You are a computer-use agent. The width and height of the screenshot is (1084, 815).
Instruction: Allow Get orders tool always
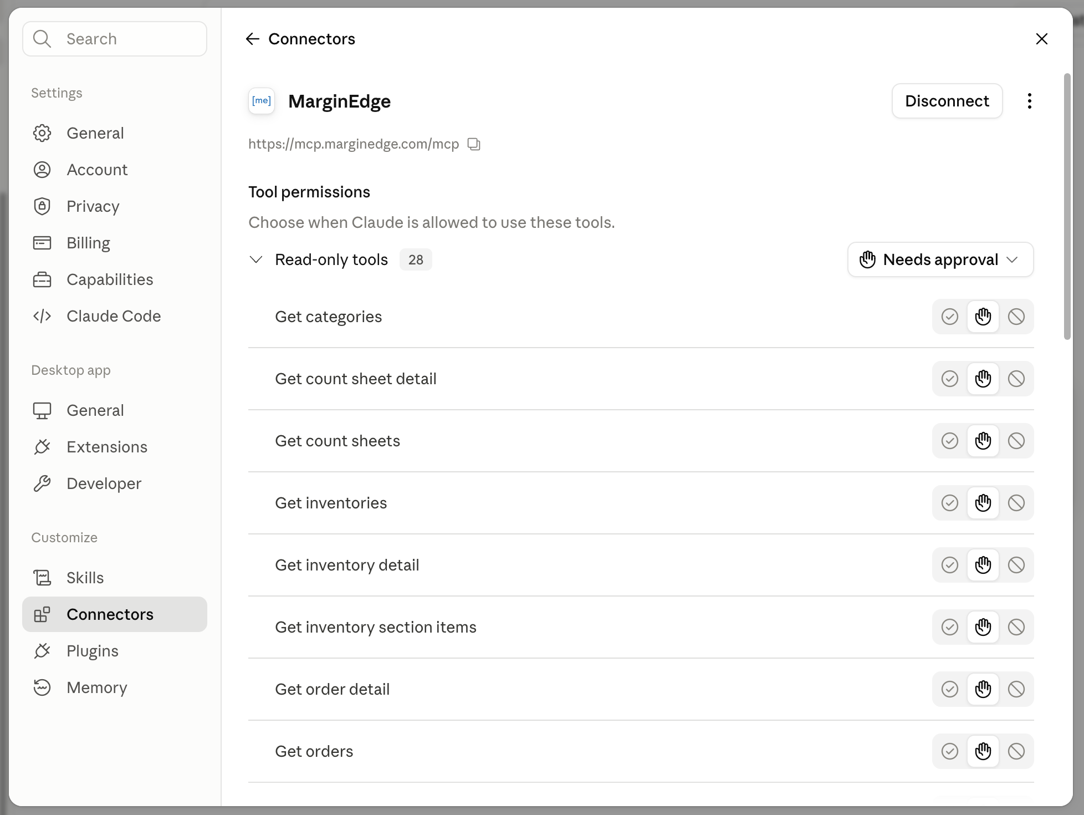click(950, 751)
